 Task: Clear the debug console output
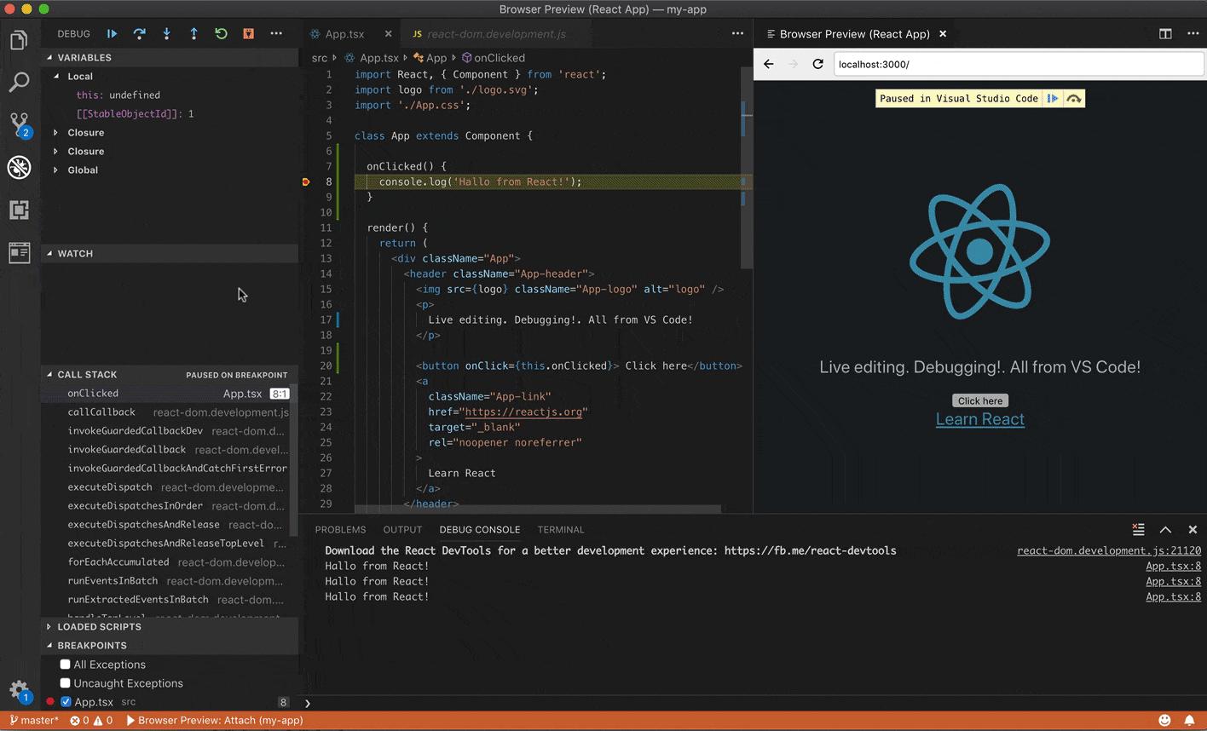coord(1138,530)
